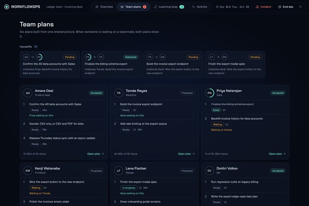The image size is (309, 206).
Task: Open the Build invoice export endpoint handoff card
Action: tap(173, 64)
